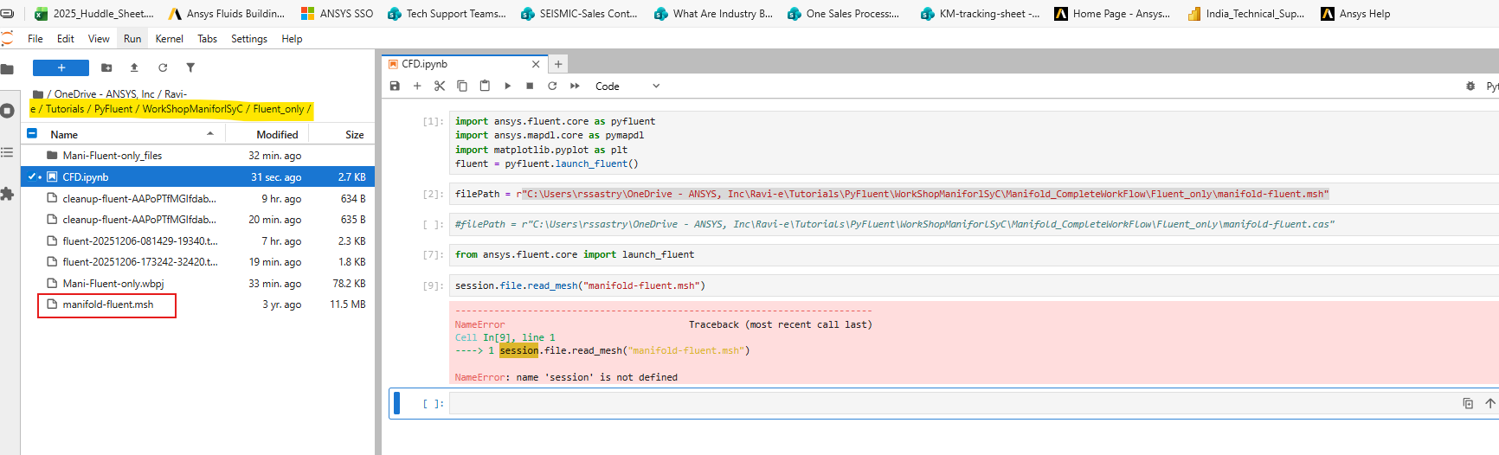Open the Code cell type dropdown

pos(627,86)
